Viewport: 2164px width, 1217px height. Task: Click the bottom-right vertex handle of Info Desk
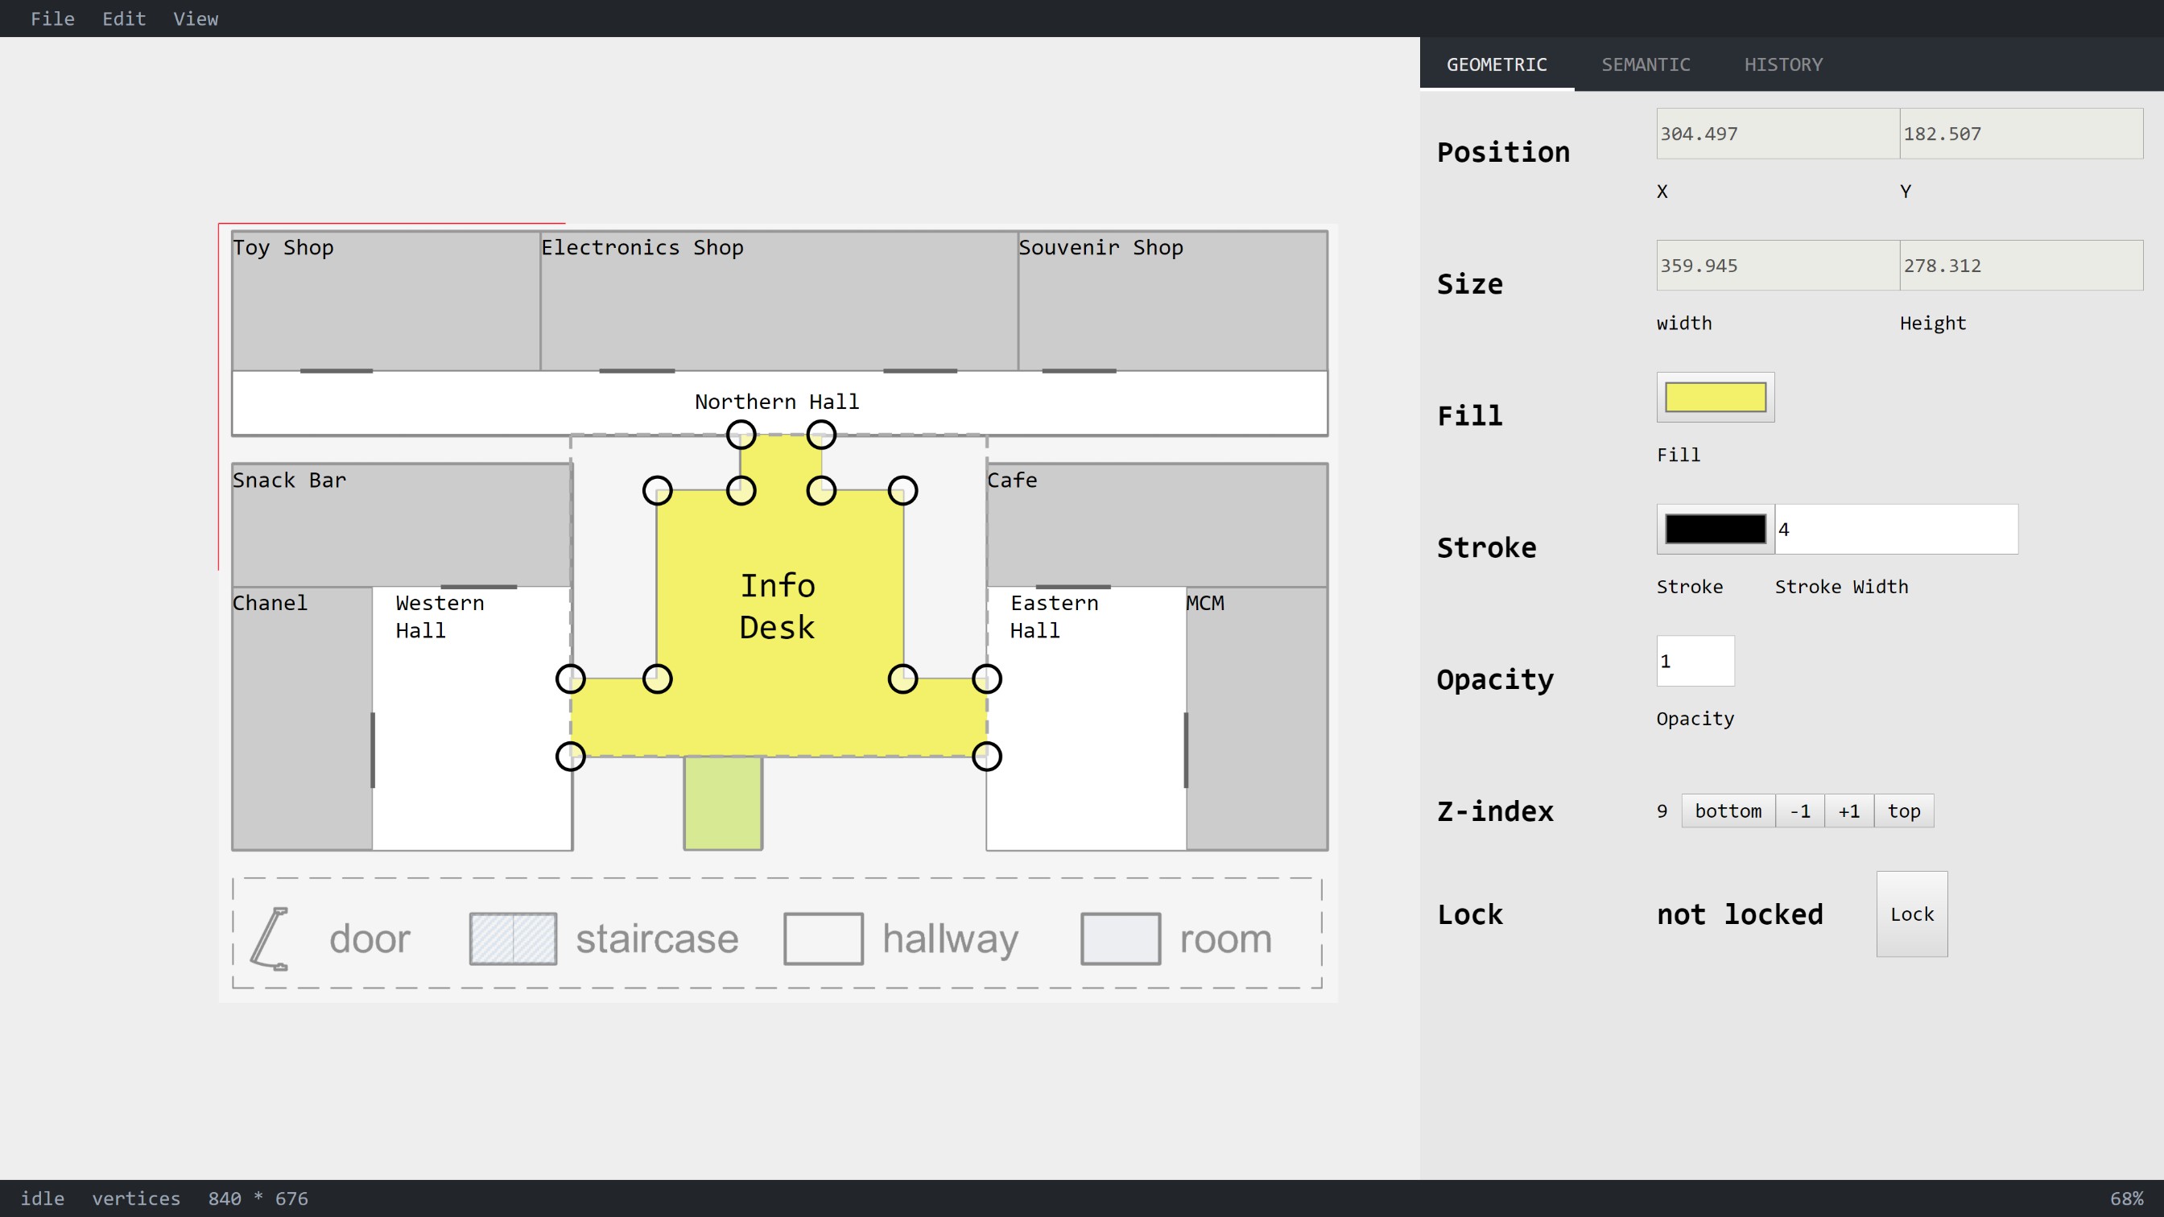point(987,757)
